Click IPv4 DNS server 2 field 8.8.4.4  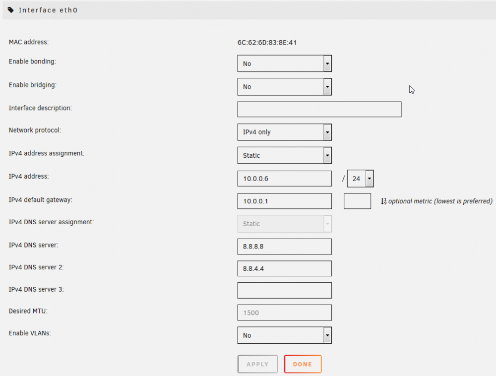click(284, 268)
